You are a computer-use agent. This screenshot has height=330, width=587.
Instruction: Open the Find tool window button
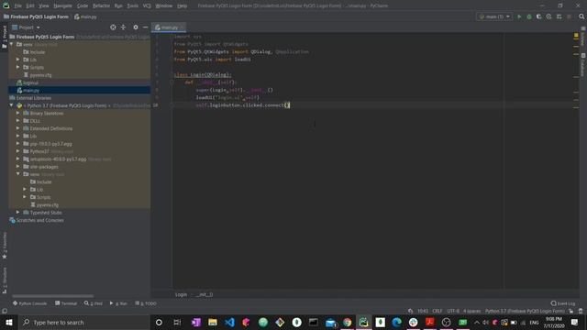pyautogui.click(x=94, y=303)
